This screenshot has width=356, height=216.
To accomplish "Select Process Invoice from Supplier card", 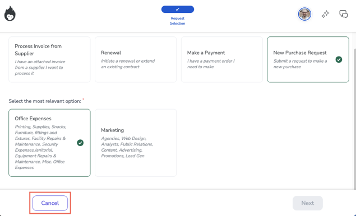I will (x=49, y=59).
